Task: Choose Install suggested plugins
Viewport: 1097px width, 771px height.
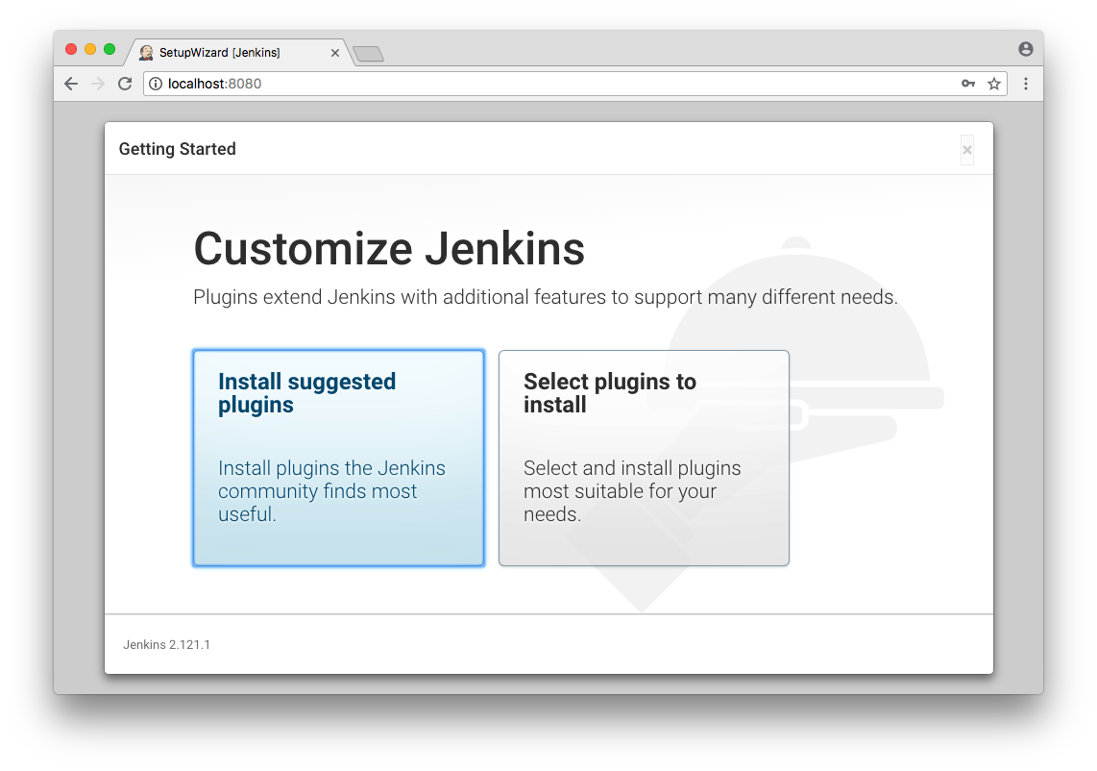Action: click(338, 458)
